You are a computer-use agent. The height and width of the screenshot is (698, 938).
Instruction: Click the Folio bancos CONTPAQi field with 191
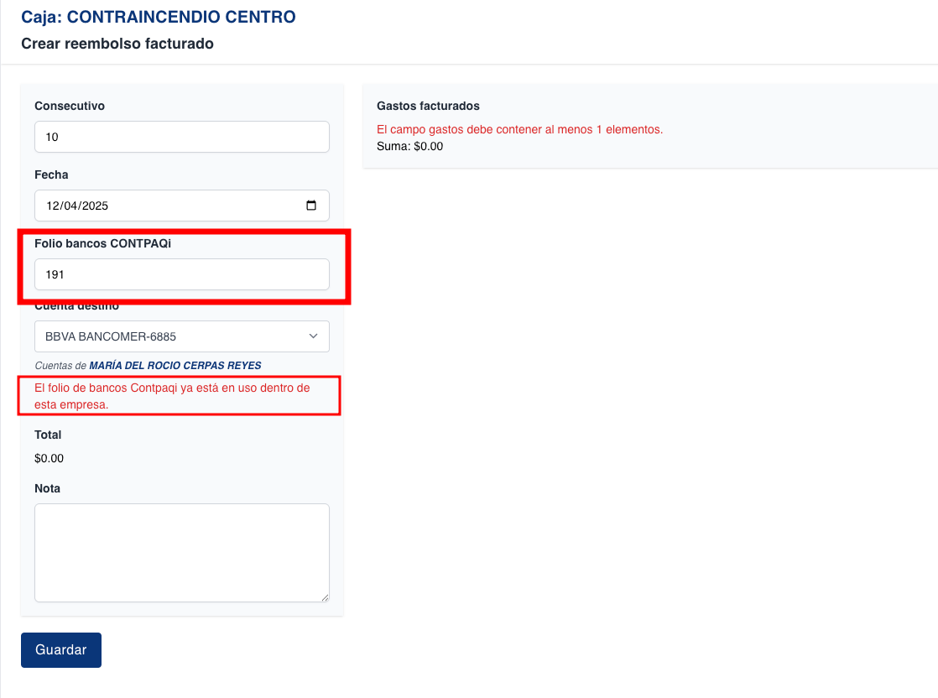pyautogui.click(x=181, y=273)
